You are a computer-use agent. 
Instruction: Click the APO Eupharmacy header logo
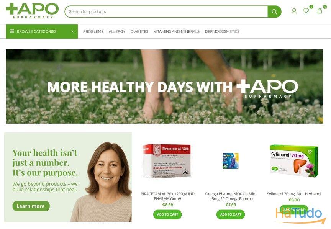point(32,11)
